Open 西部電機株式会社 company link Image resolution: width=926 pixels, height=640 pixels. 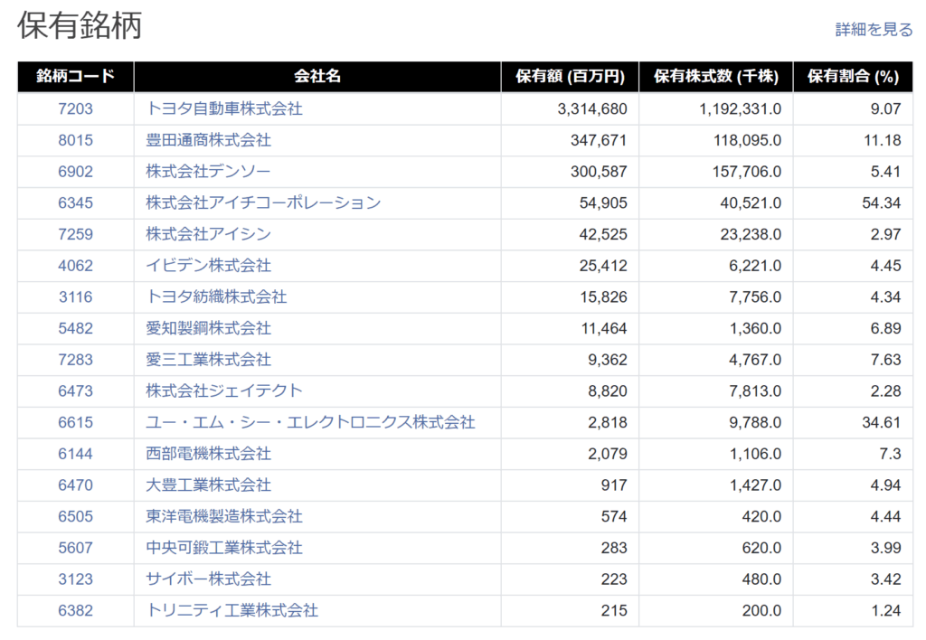(x=209, y=454)
